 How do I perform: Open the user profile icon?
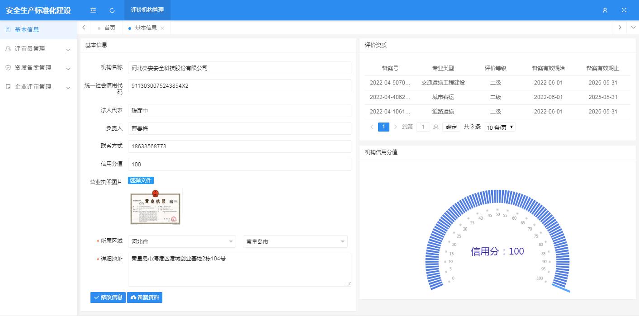[605, 10]
